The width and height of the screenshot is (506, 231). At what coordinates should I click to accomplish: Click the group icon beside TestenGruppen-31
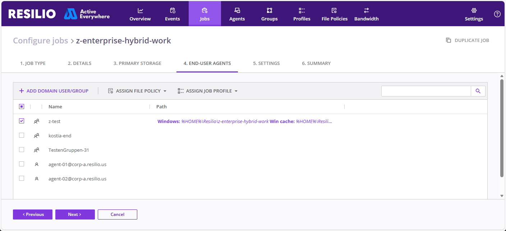tap(36, 150)
